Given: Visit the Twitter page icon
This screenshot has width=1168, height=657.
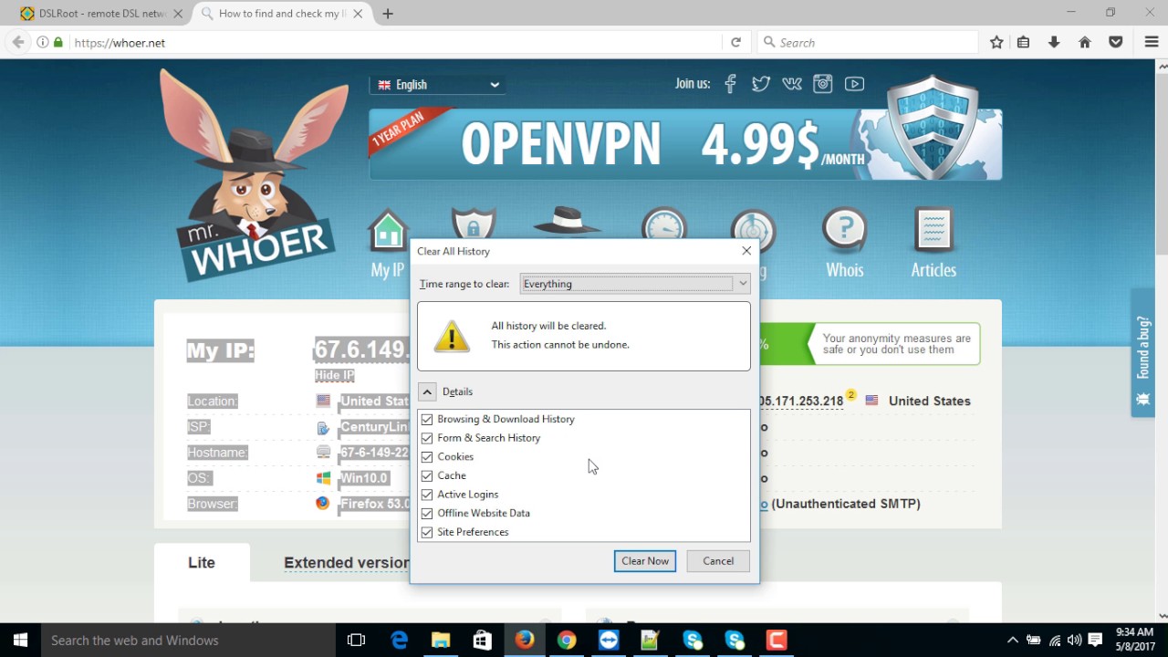Looking at the screenshot, I should 761,84.
